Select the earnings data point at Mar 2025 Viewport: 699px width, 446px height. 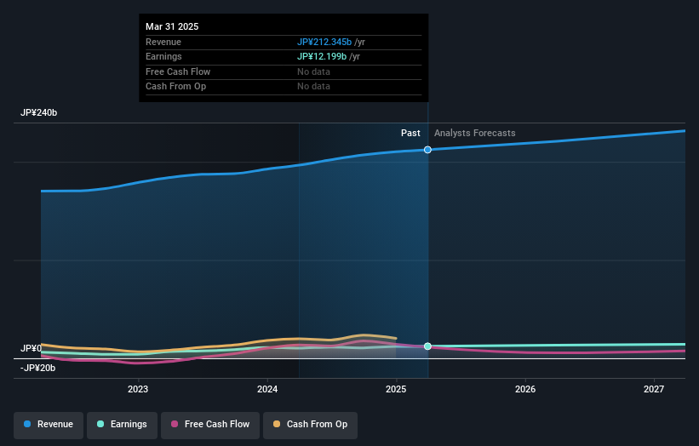pos(427,346)
